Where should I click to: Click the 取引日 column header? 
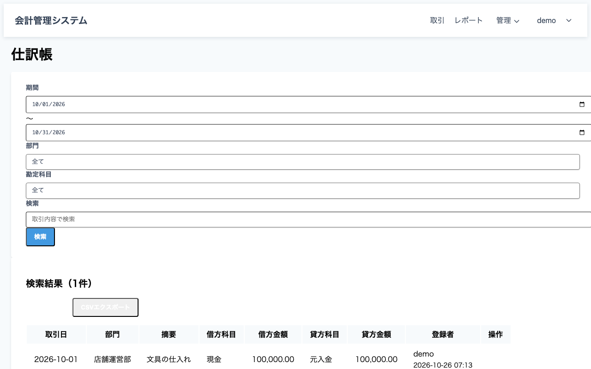pyautogui.click(x=56, y=334)
